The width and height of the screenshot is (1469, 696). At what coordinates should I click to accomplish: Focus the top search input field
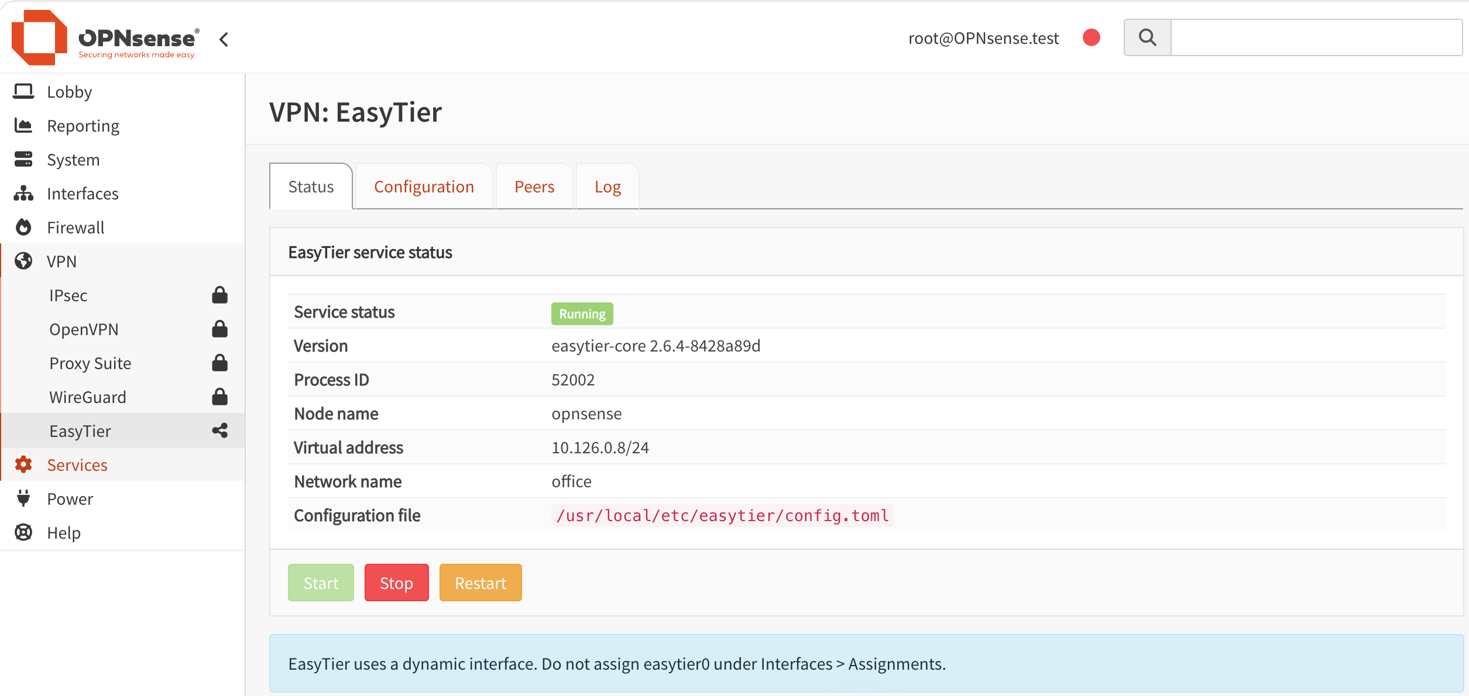(1317, 37)
